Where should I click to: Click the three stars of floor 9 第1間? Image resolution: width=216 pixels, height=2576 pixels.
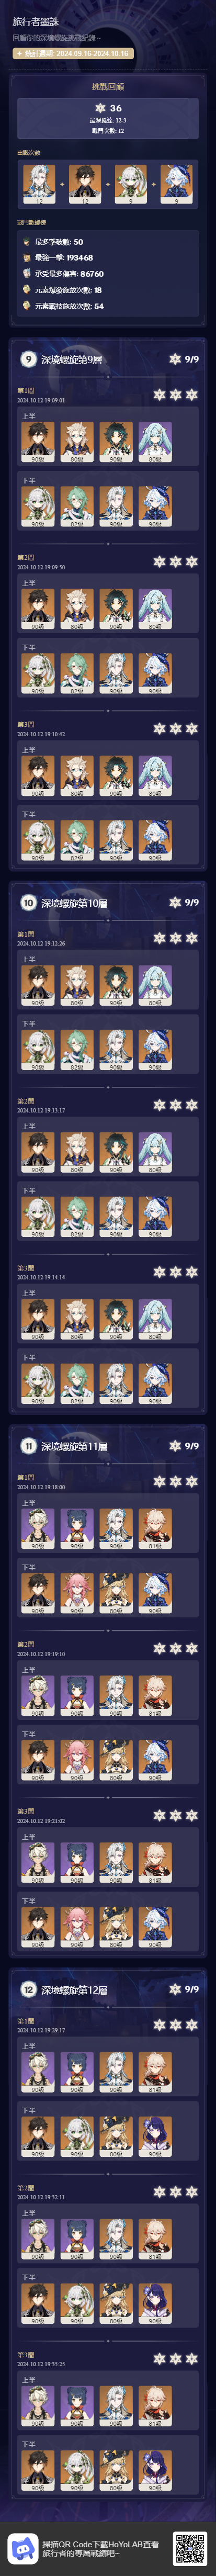[175, 395]
